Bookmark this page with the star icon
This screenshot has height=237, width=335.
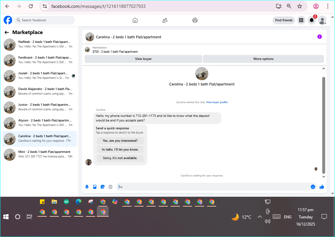pos(300,6)
